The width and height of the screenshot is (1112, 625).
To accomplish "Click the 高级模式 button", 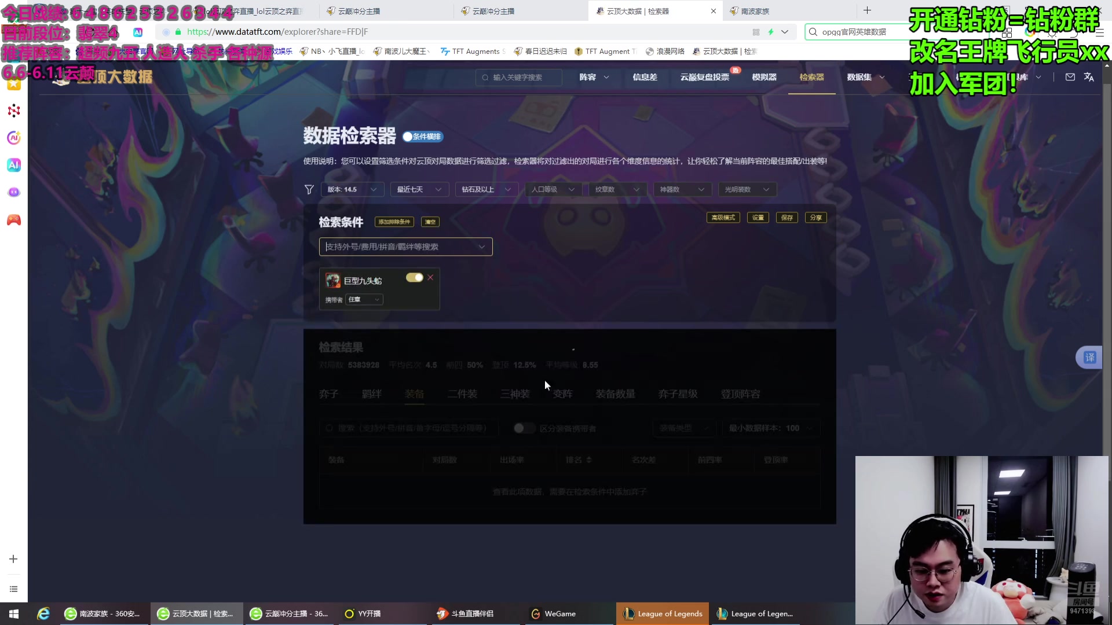I will 723,218.
